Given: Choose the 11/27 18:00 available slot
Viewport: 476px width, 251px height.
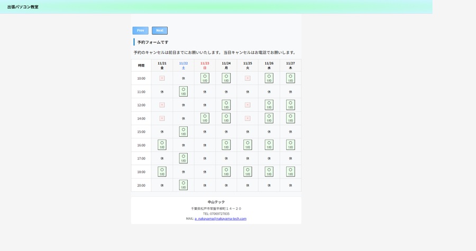Looking at the screenshot, I should 290,172.
